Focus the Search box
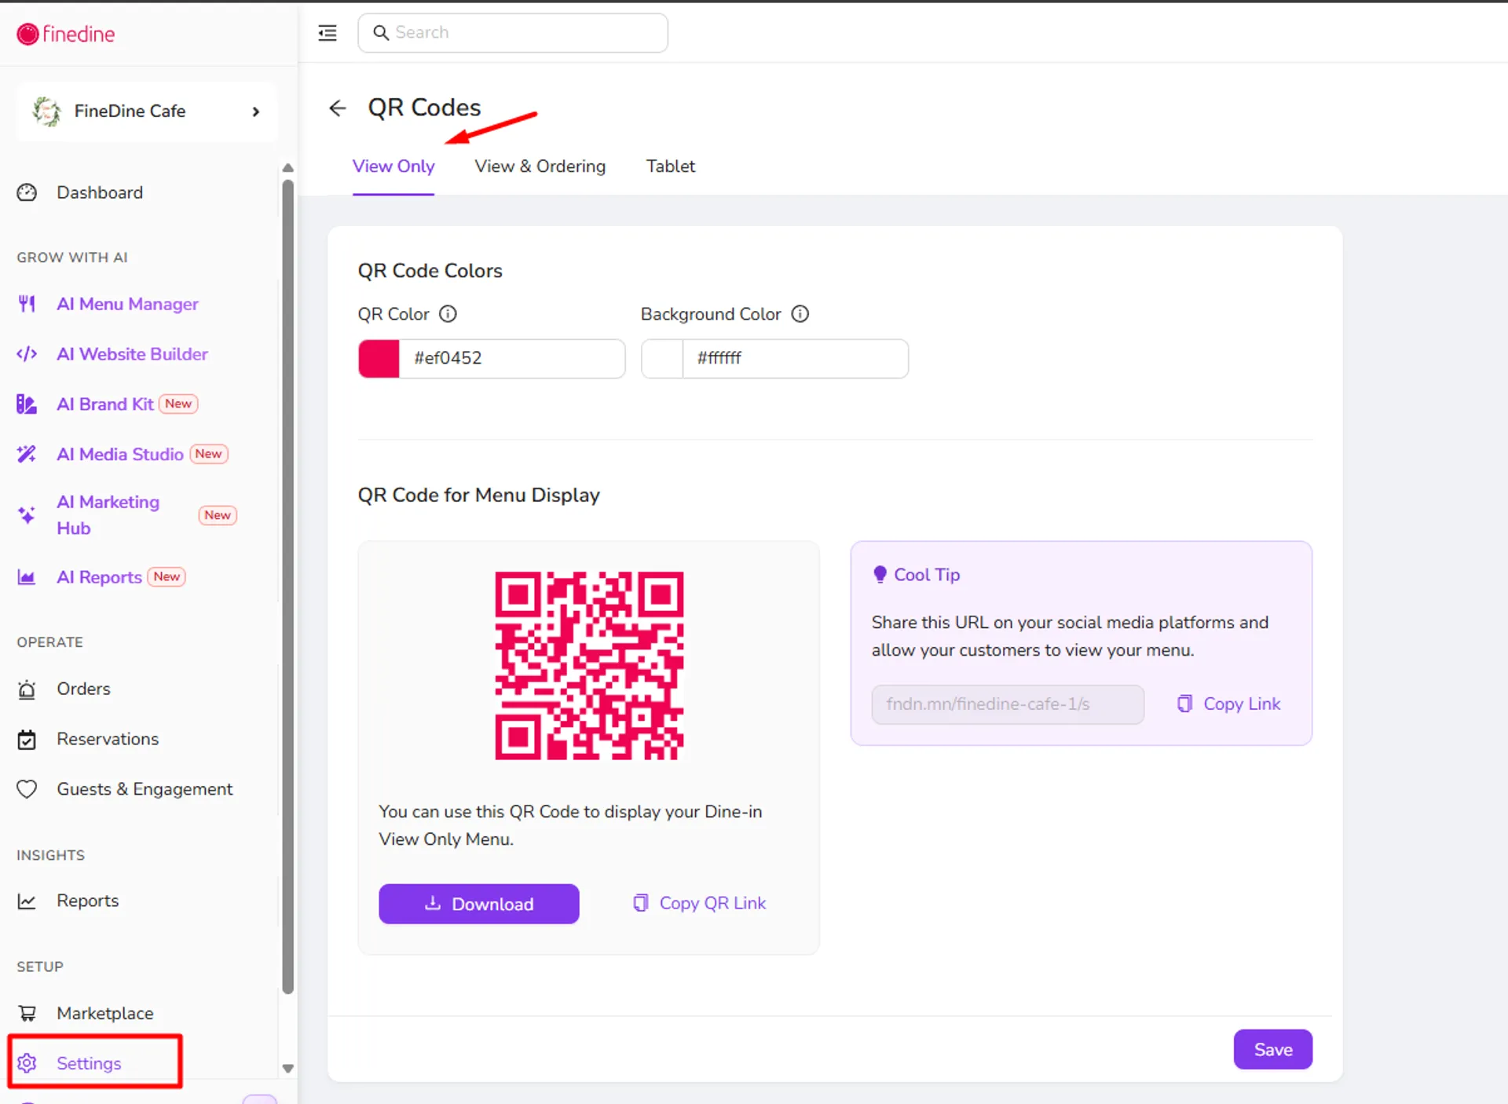Screen dimensions: 1508x1104 513,33
